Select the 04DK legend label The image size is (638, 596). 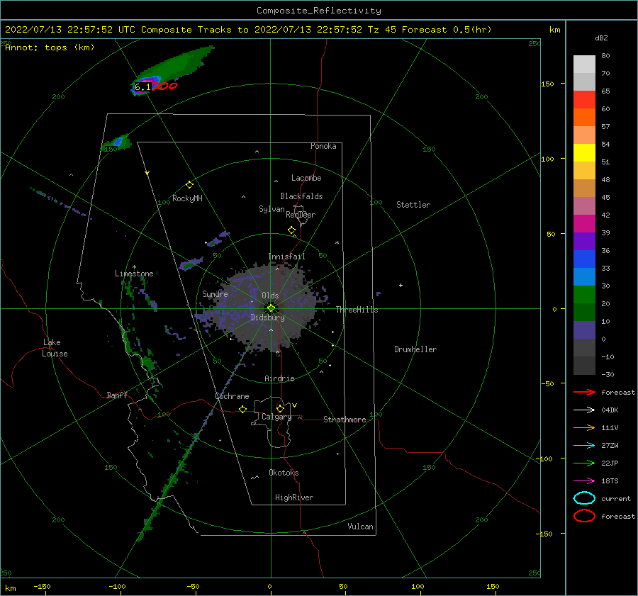pos(610,410)
